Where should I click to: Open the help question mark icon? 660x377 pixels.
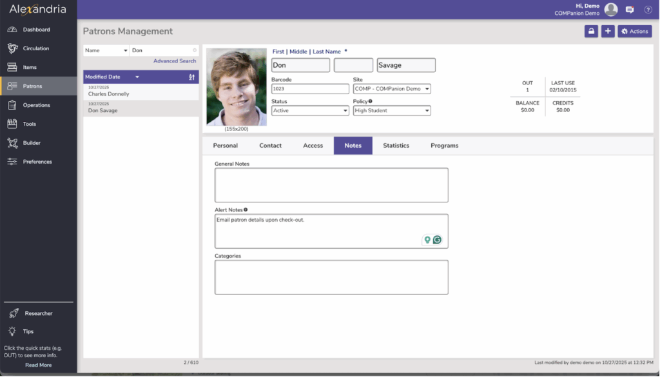click(x=648, y=10)
